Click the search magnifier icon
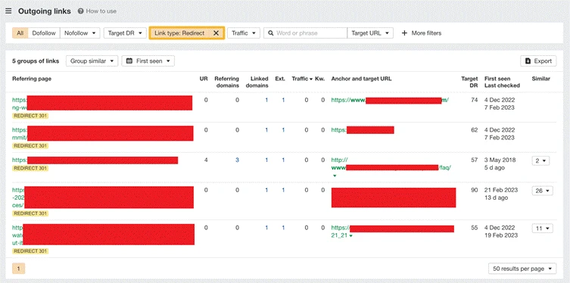This screenshot has width=570, height=283. click(x=270, y=33)
